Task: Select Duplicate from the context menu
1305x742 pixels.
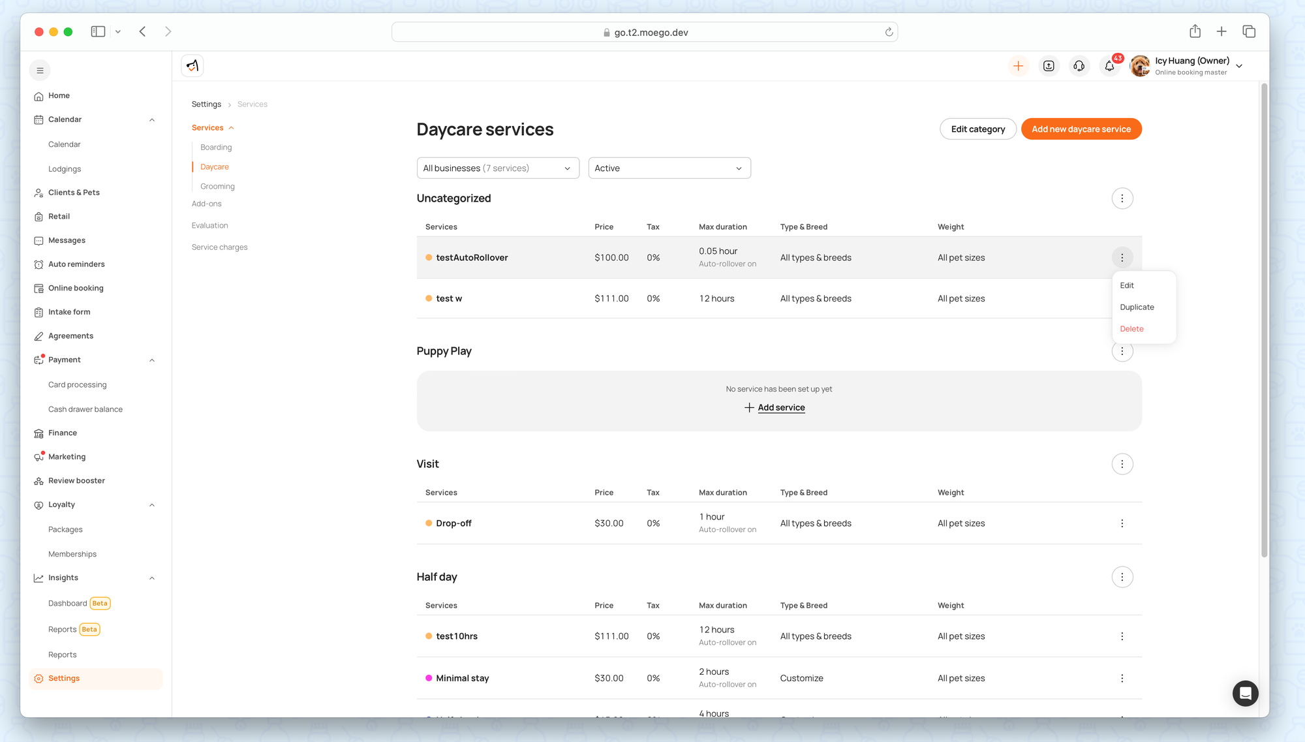Action: [1137, 307]
